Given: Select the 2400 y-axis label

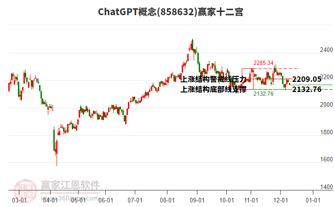Looking at the screenshot, I should (x=326, y=50).
